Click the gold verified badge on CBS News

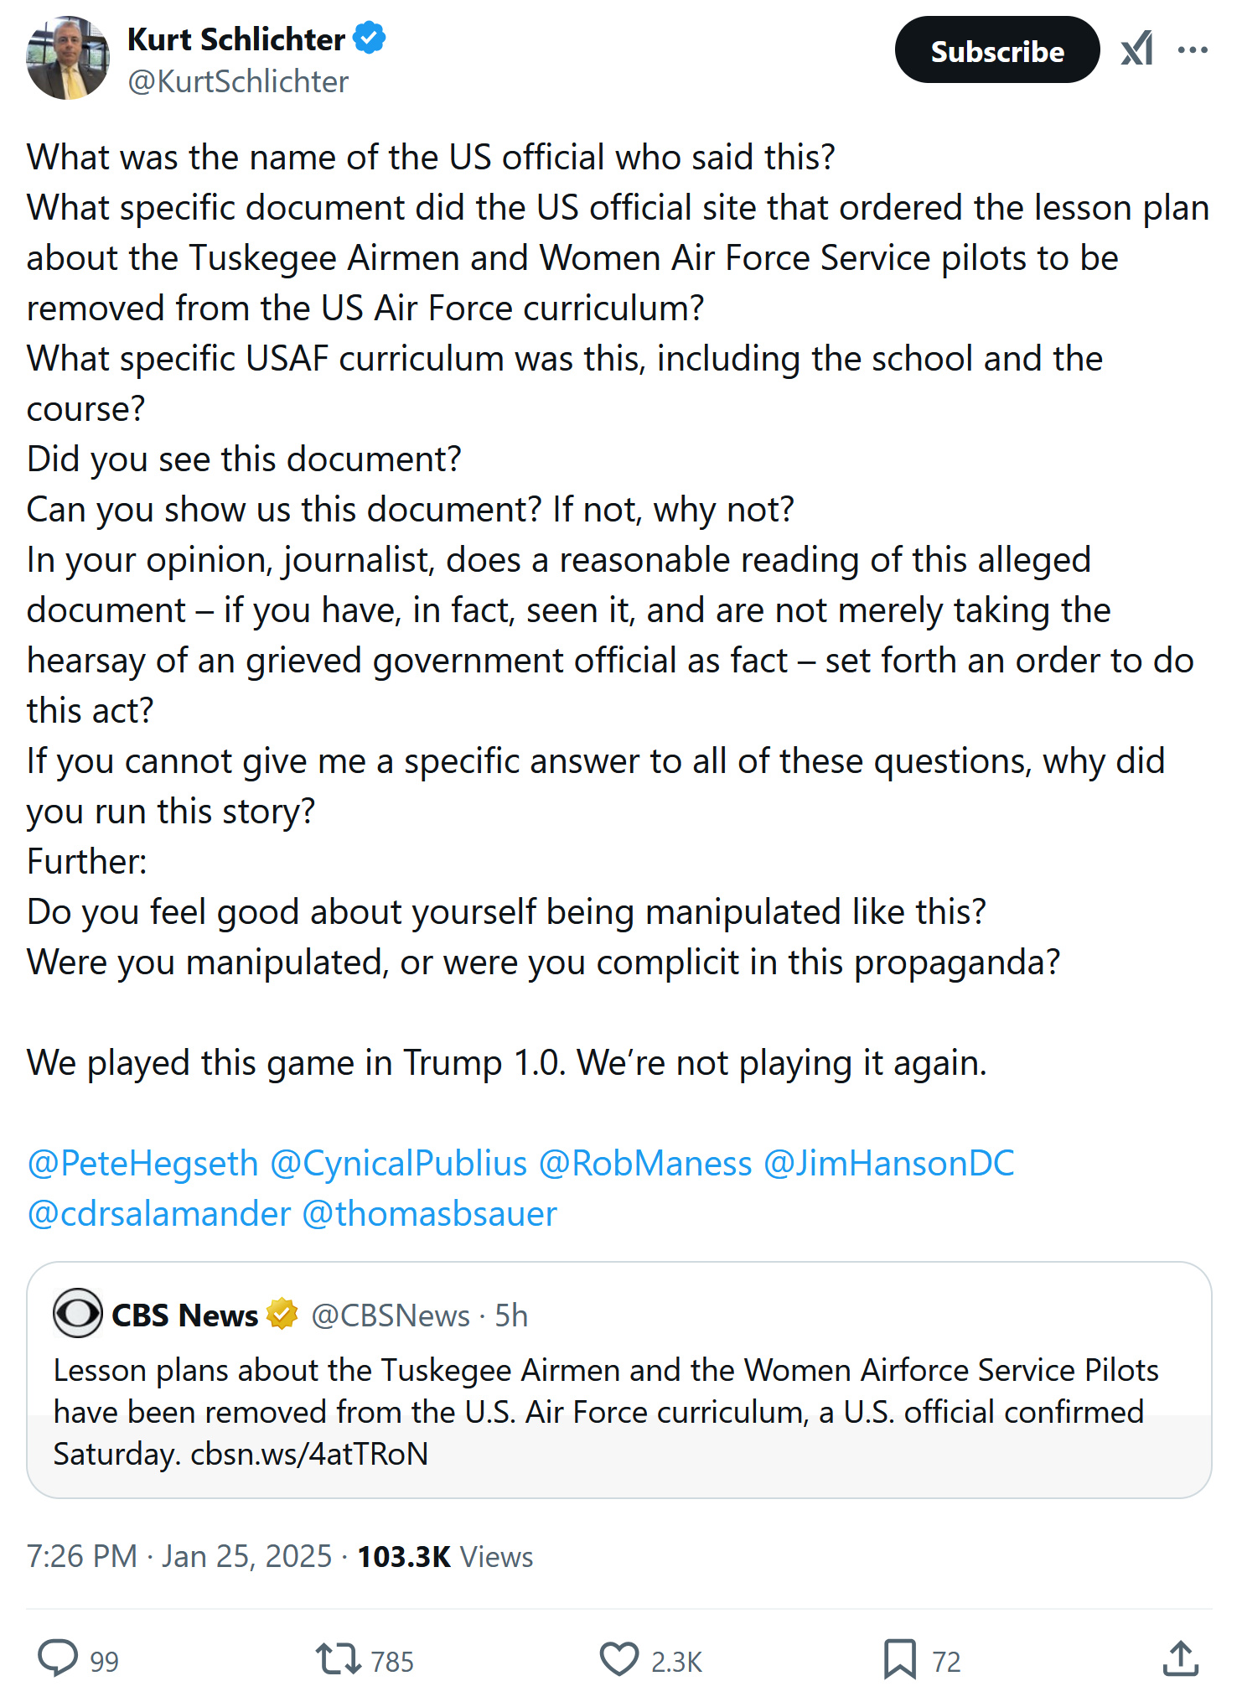282,1314
